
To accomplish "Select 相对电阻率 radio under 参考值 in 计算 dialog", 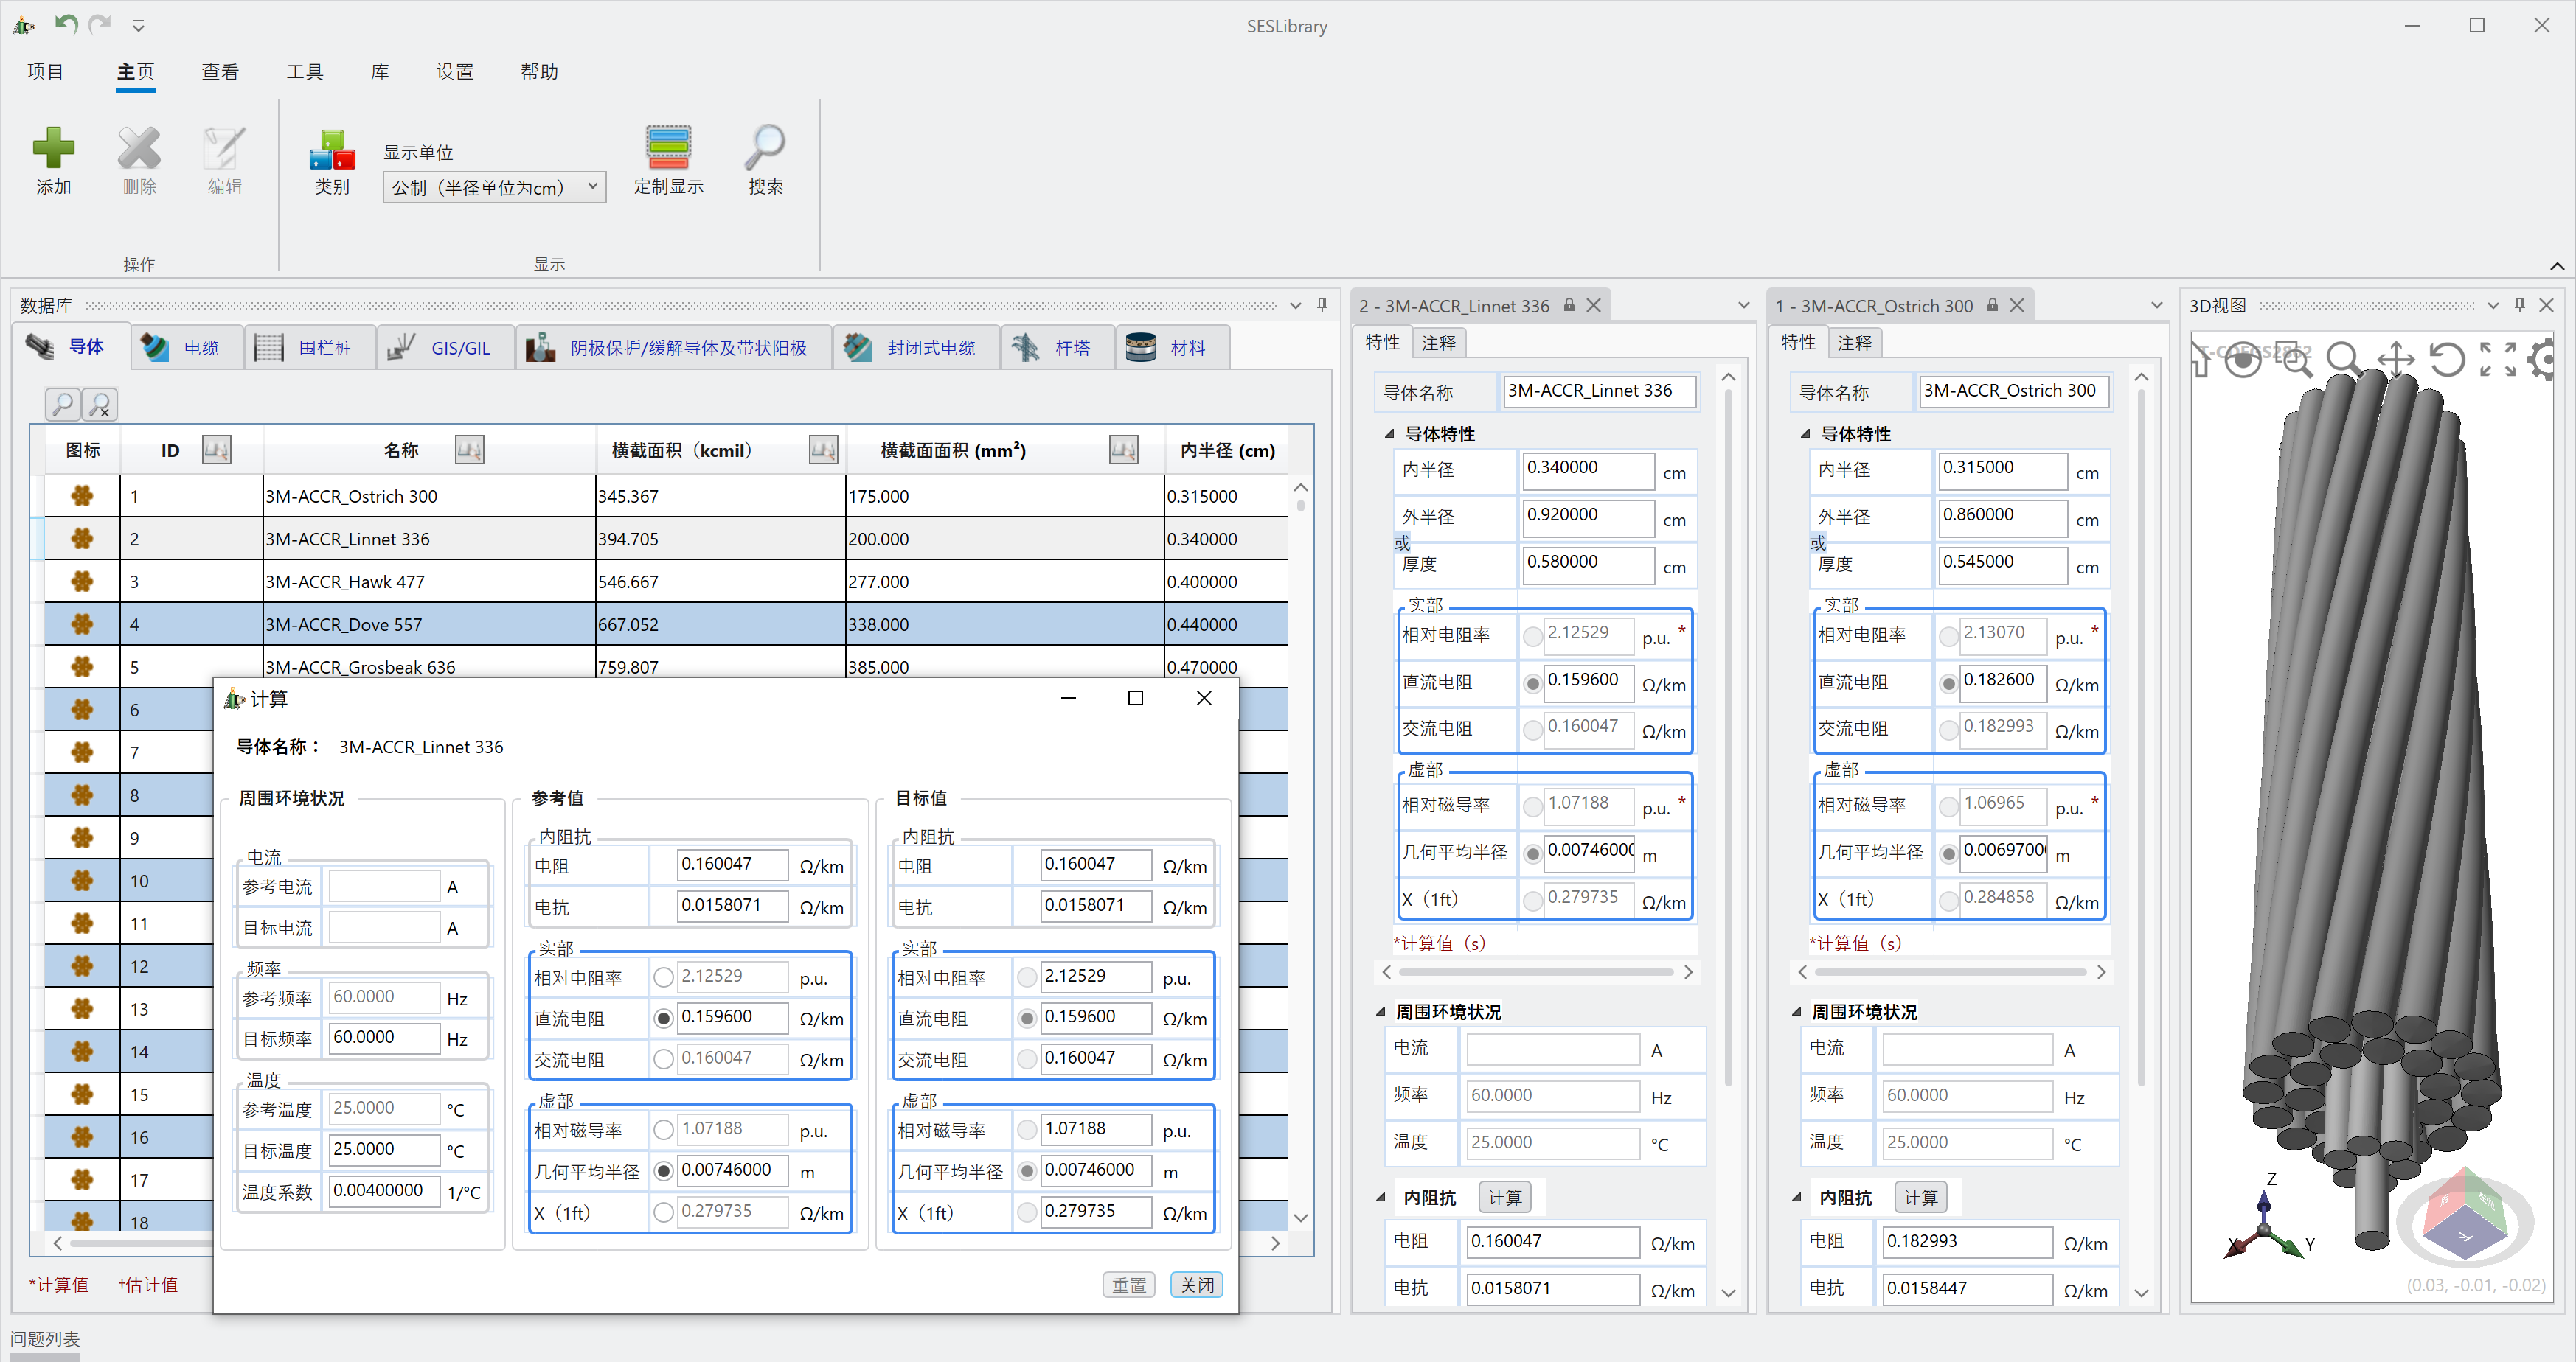I will (x=663, y=977).
